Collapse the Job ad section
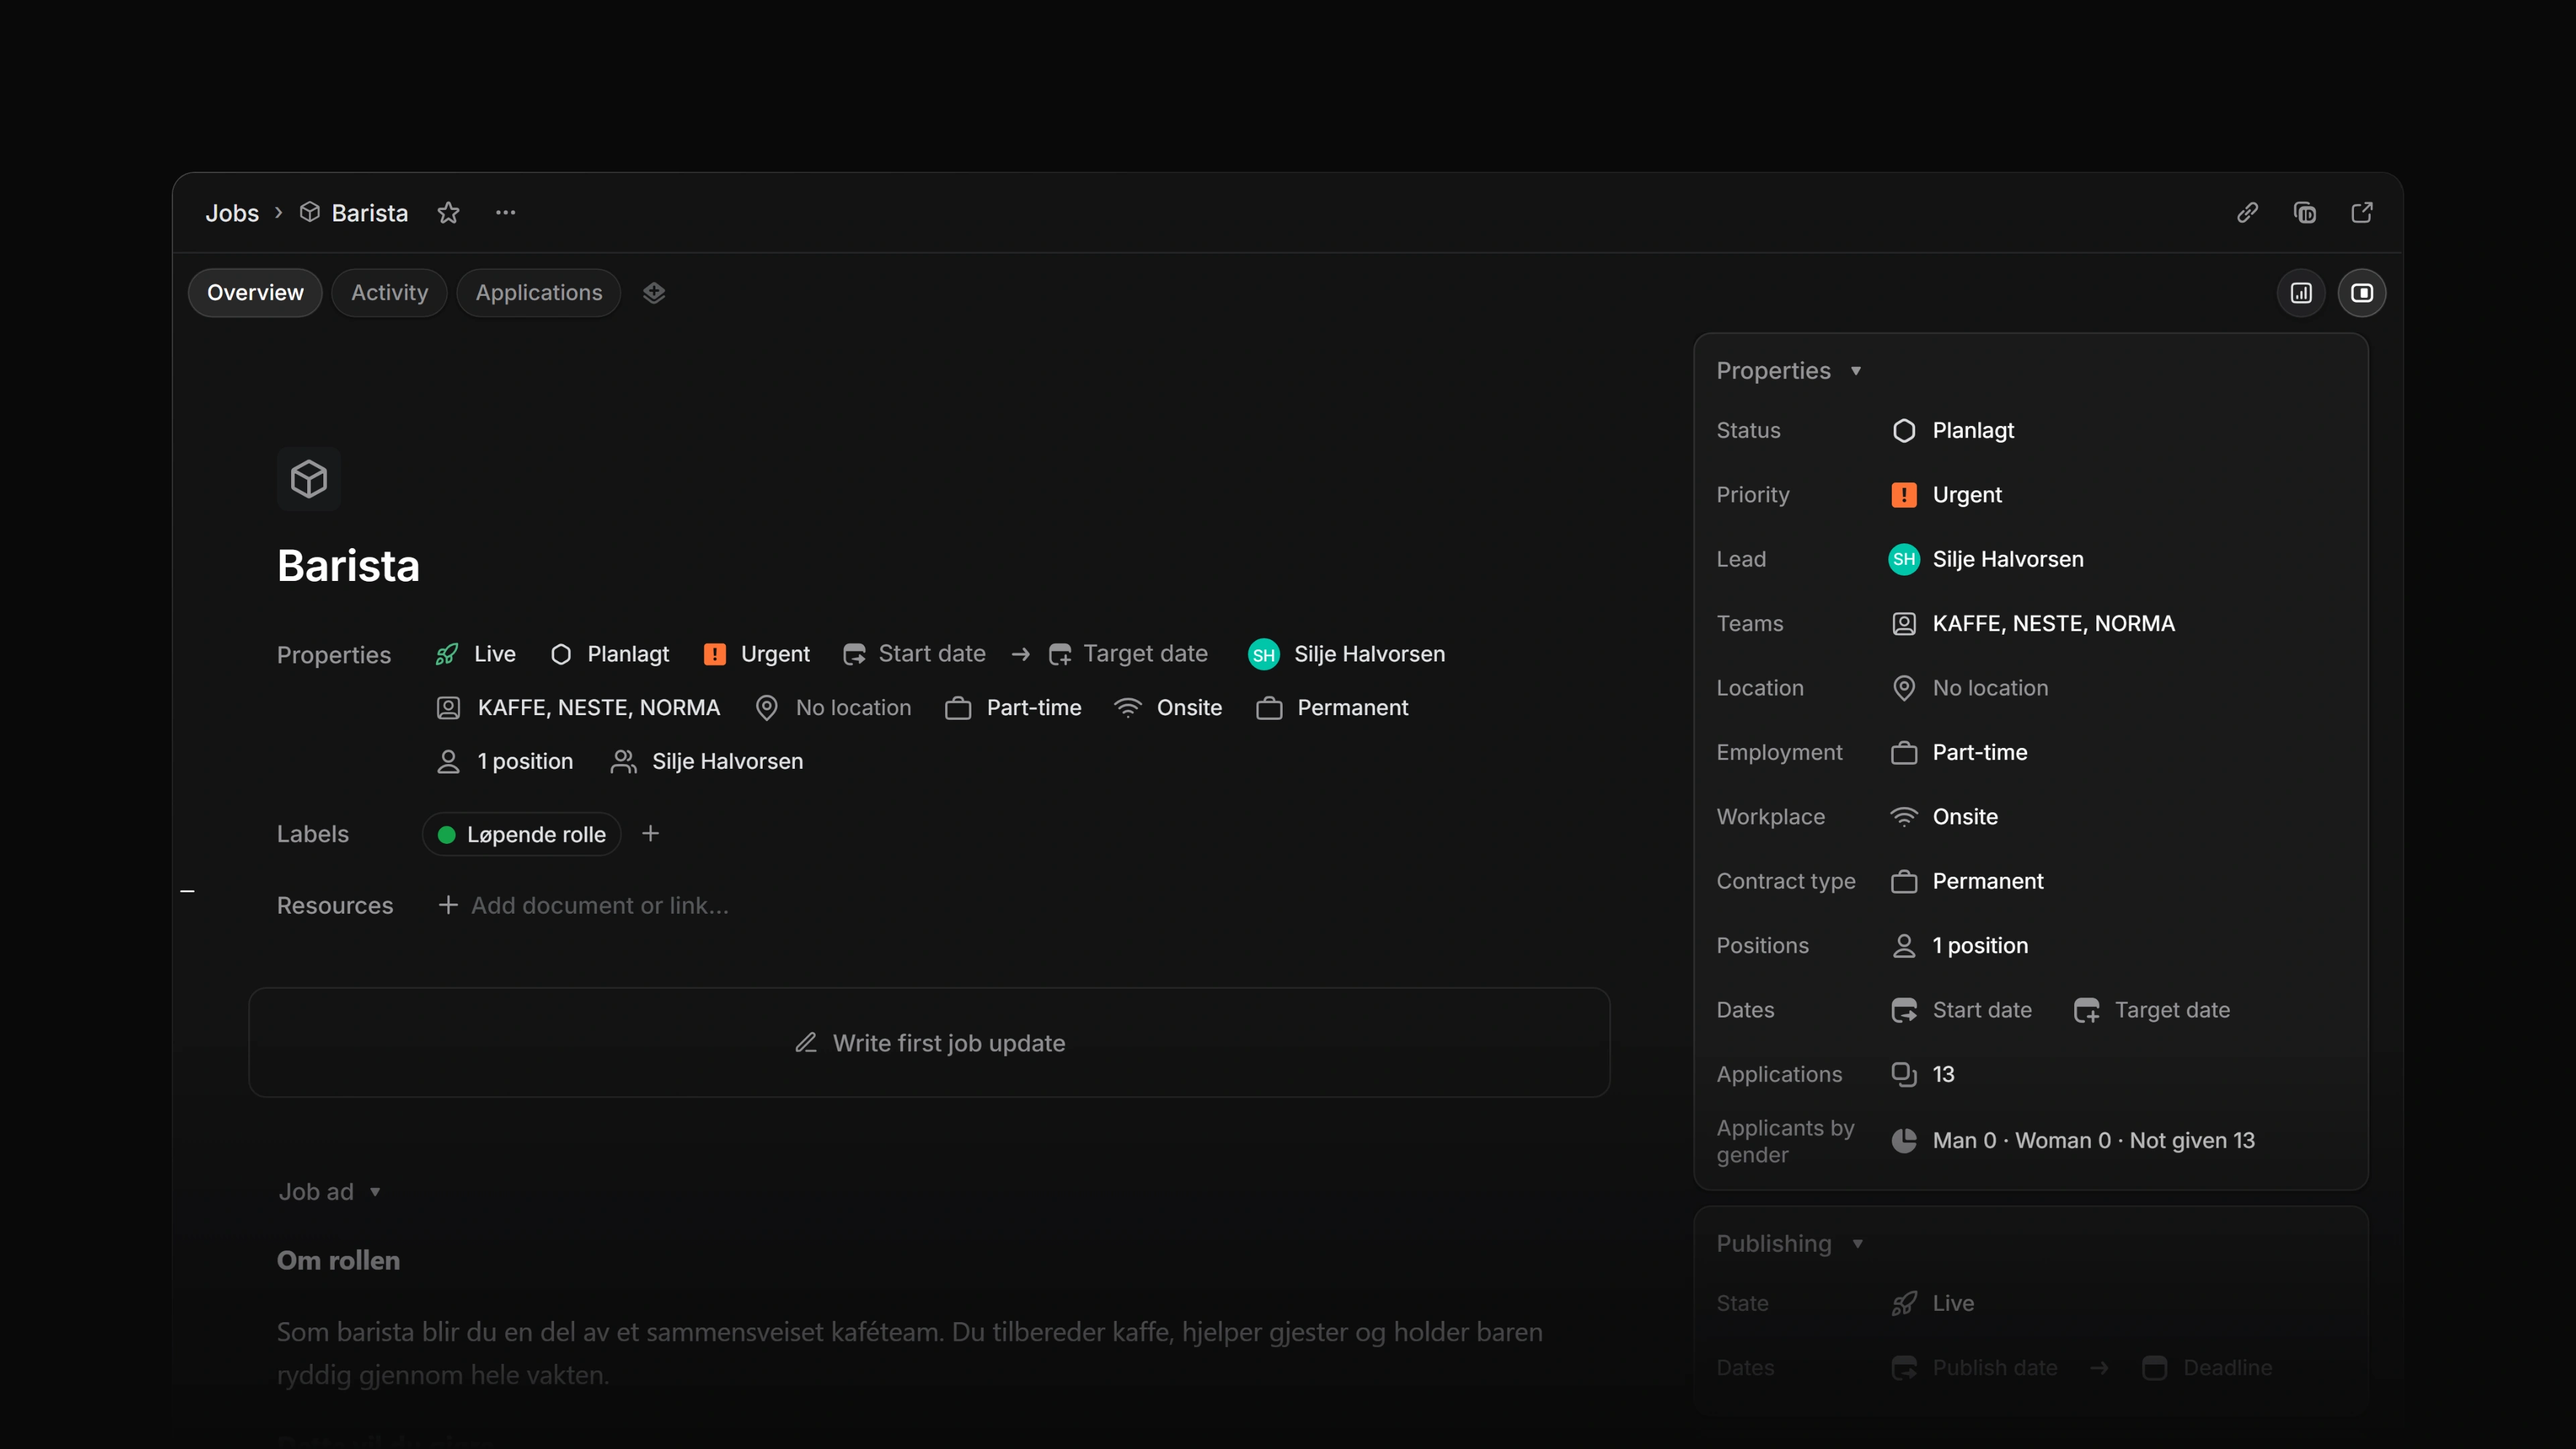Viewport: 2576px width, 1449px height. click(x=329, y=1192)
